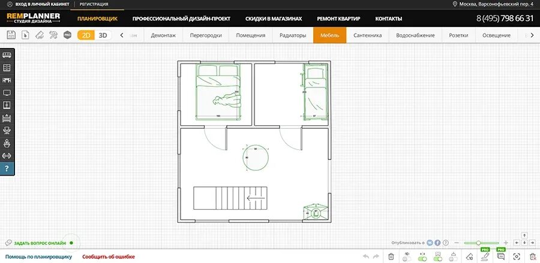The image size is (540, 263).
Task: Pan canvas right with arrow button
Action: [x=532, y=243]
